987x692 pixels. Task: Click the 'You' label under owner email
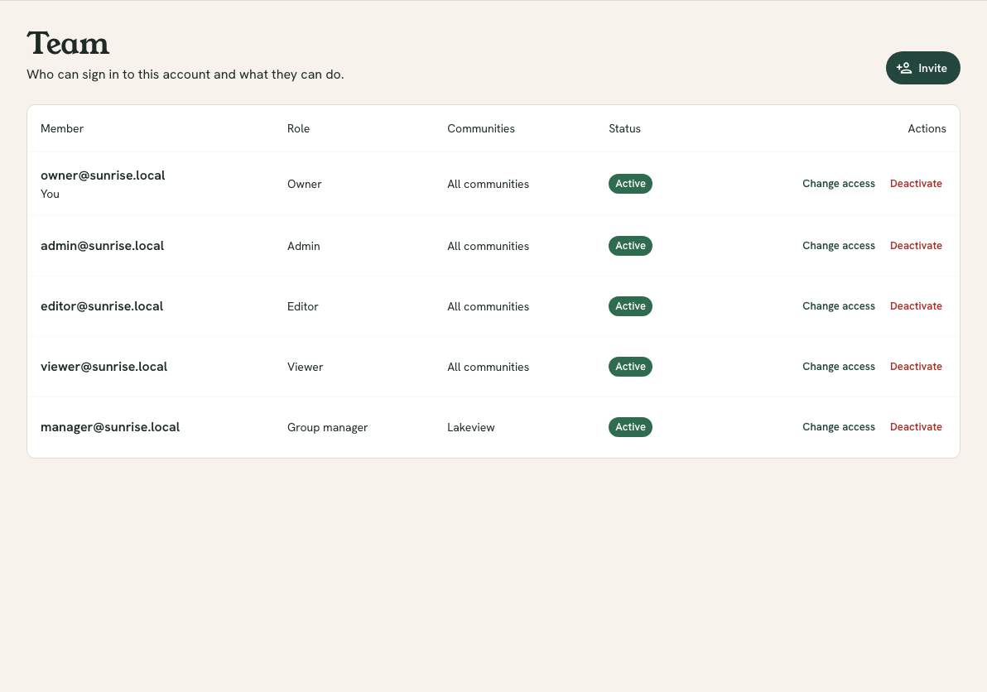click(x=50, y=195)
